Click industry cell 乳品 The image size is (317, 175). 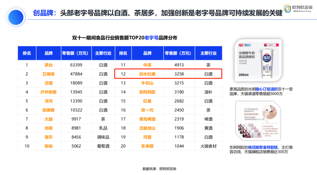103,128
